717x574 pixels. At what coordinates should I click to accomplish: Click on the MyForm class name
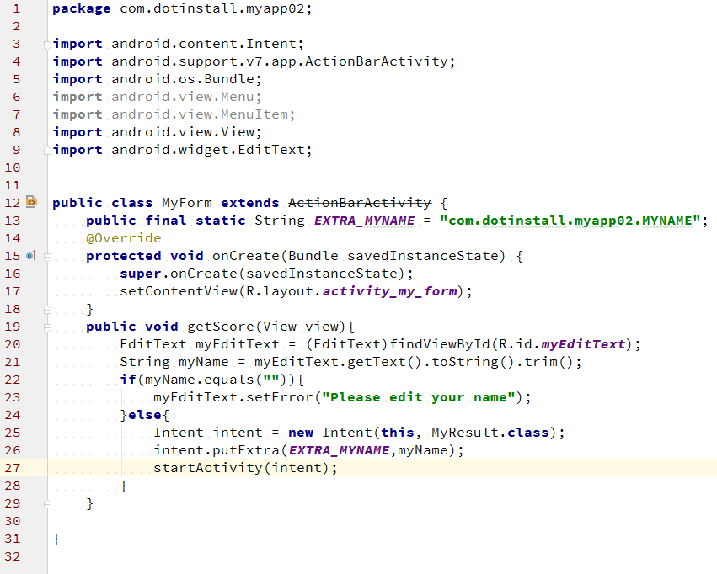click(x=187, y=202)
